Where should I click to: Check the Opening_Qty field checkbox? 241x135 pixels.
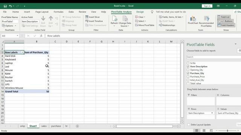click(188, 70)
